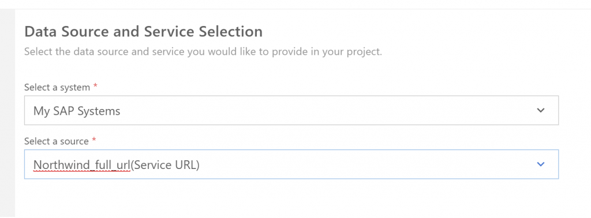This screenshot has height=218, width=591.
Task: Expand system list via its down arrow
Action: tap(540, 111)
